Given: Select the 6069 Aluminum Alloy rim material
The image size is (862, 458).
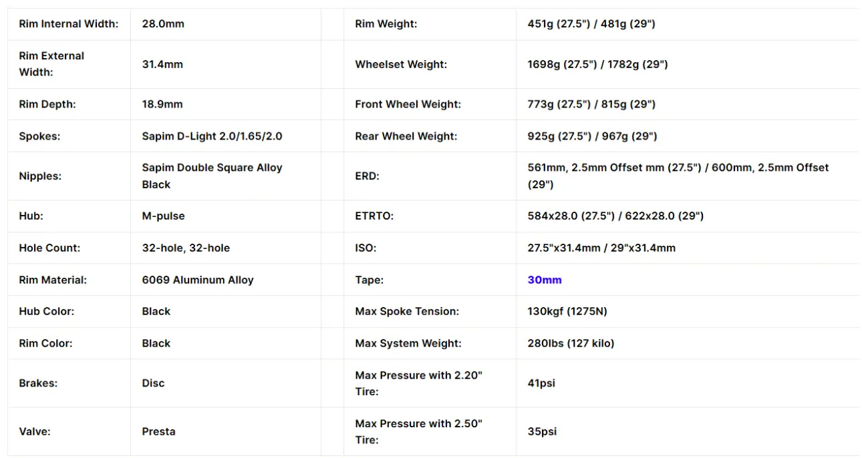Looking at the screenshot, I should click(198, 280).
